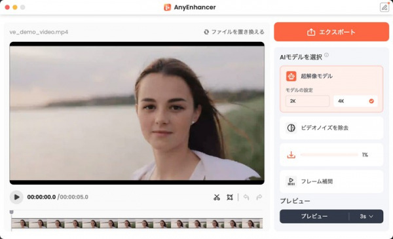Play the video with the play button
The height and width of the screenshot is (239, 393).
coord(16,197)
